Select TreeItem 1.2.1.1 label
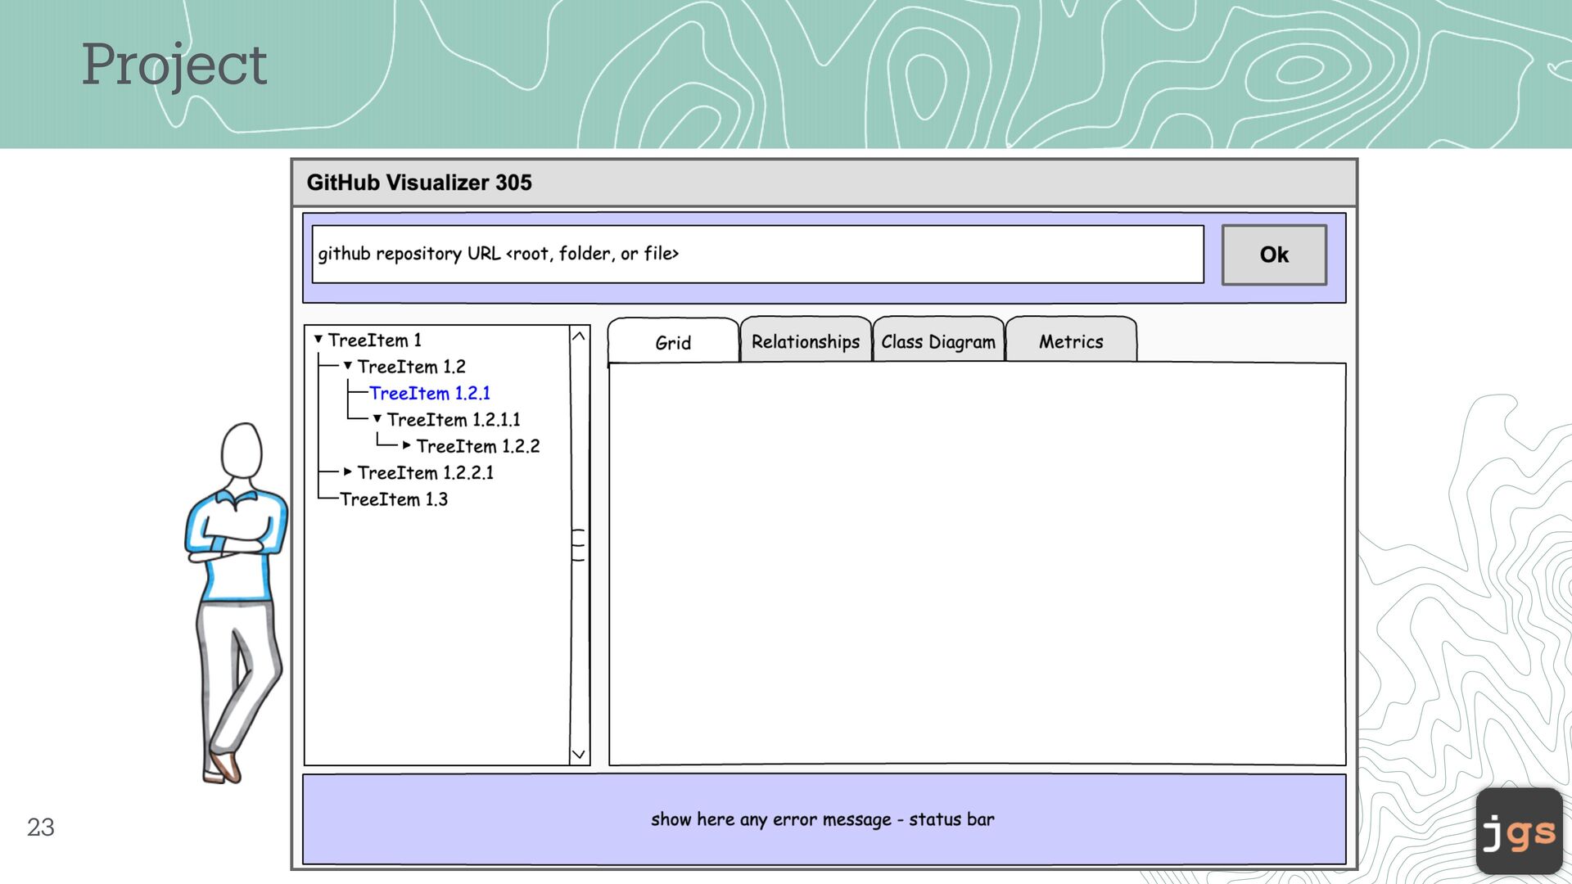 (x=454, y=420)
